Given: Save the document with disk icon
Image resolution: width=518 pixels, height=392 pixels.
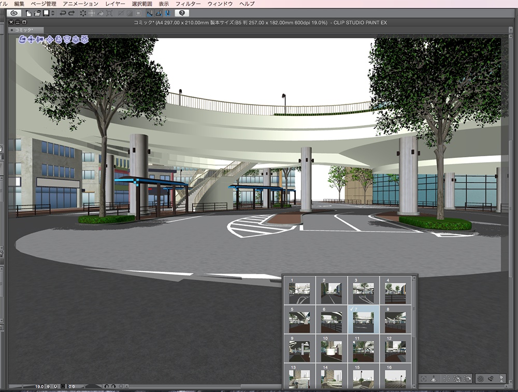Looking at the screenshot, I should point(46,13).
